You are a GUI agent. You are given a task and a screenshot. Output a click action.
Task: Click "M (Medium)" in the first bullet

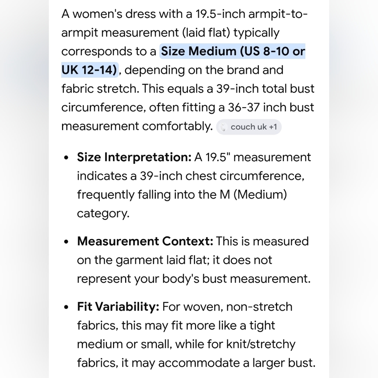pyautogui.click(x=253, y=195)
